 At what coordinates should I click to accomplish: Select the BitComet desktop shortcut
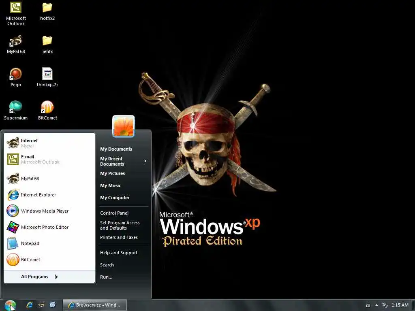(x=47, y=111)
